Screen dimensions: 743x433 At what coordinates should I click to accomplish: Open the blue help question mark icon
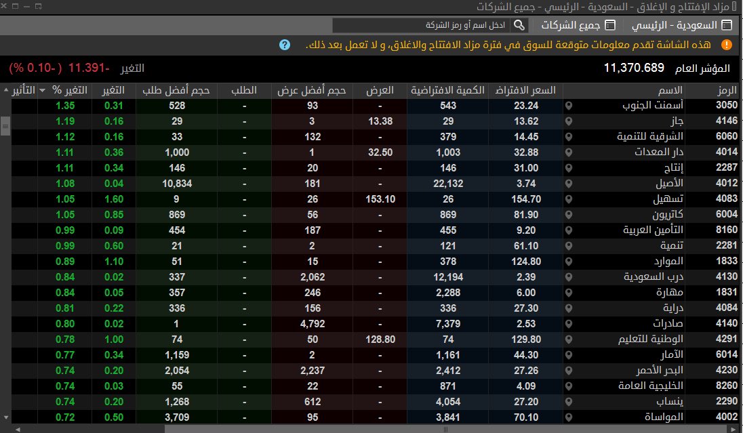[x=284, y=45]
